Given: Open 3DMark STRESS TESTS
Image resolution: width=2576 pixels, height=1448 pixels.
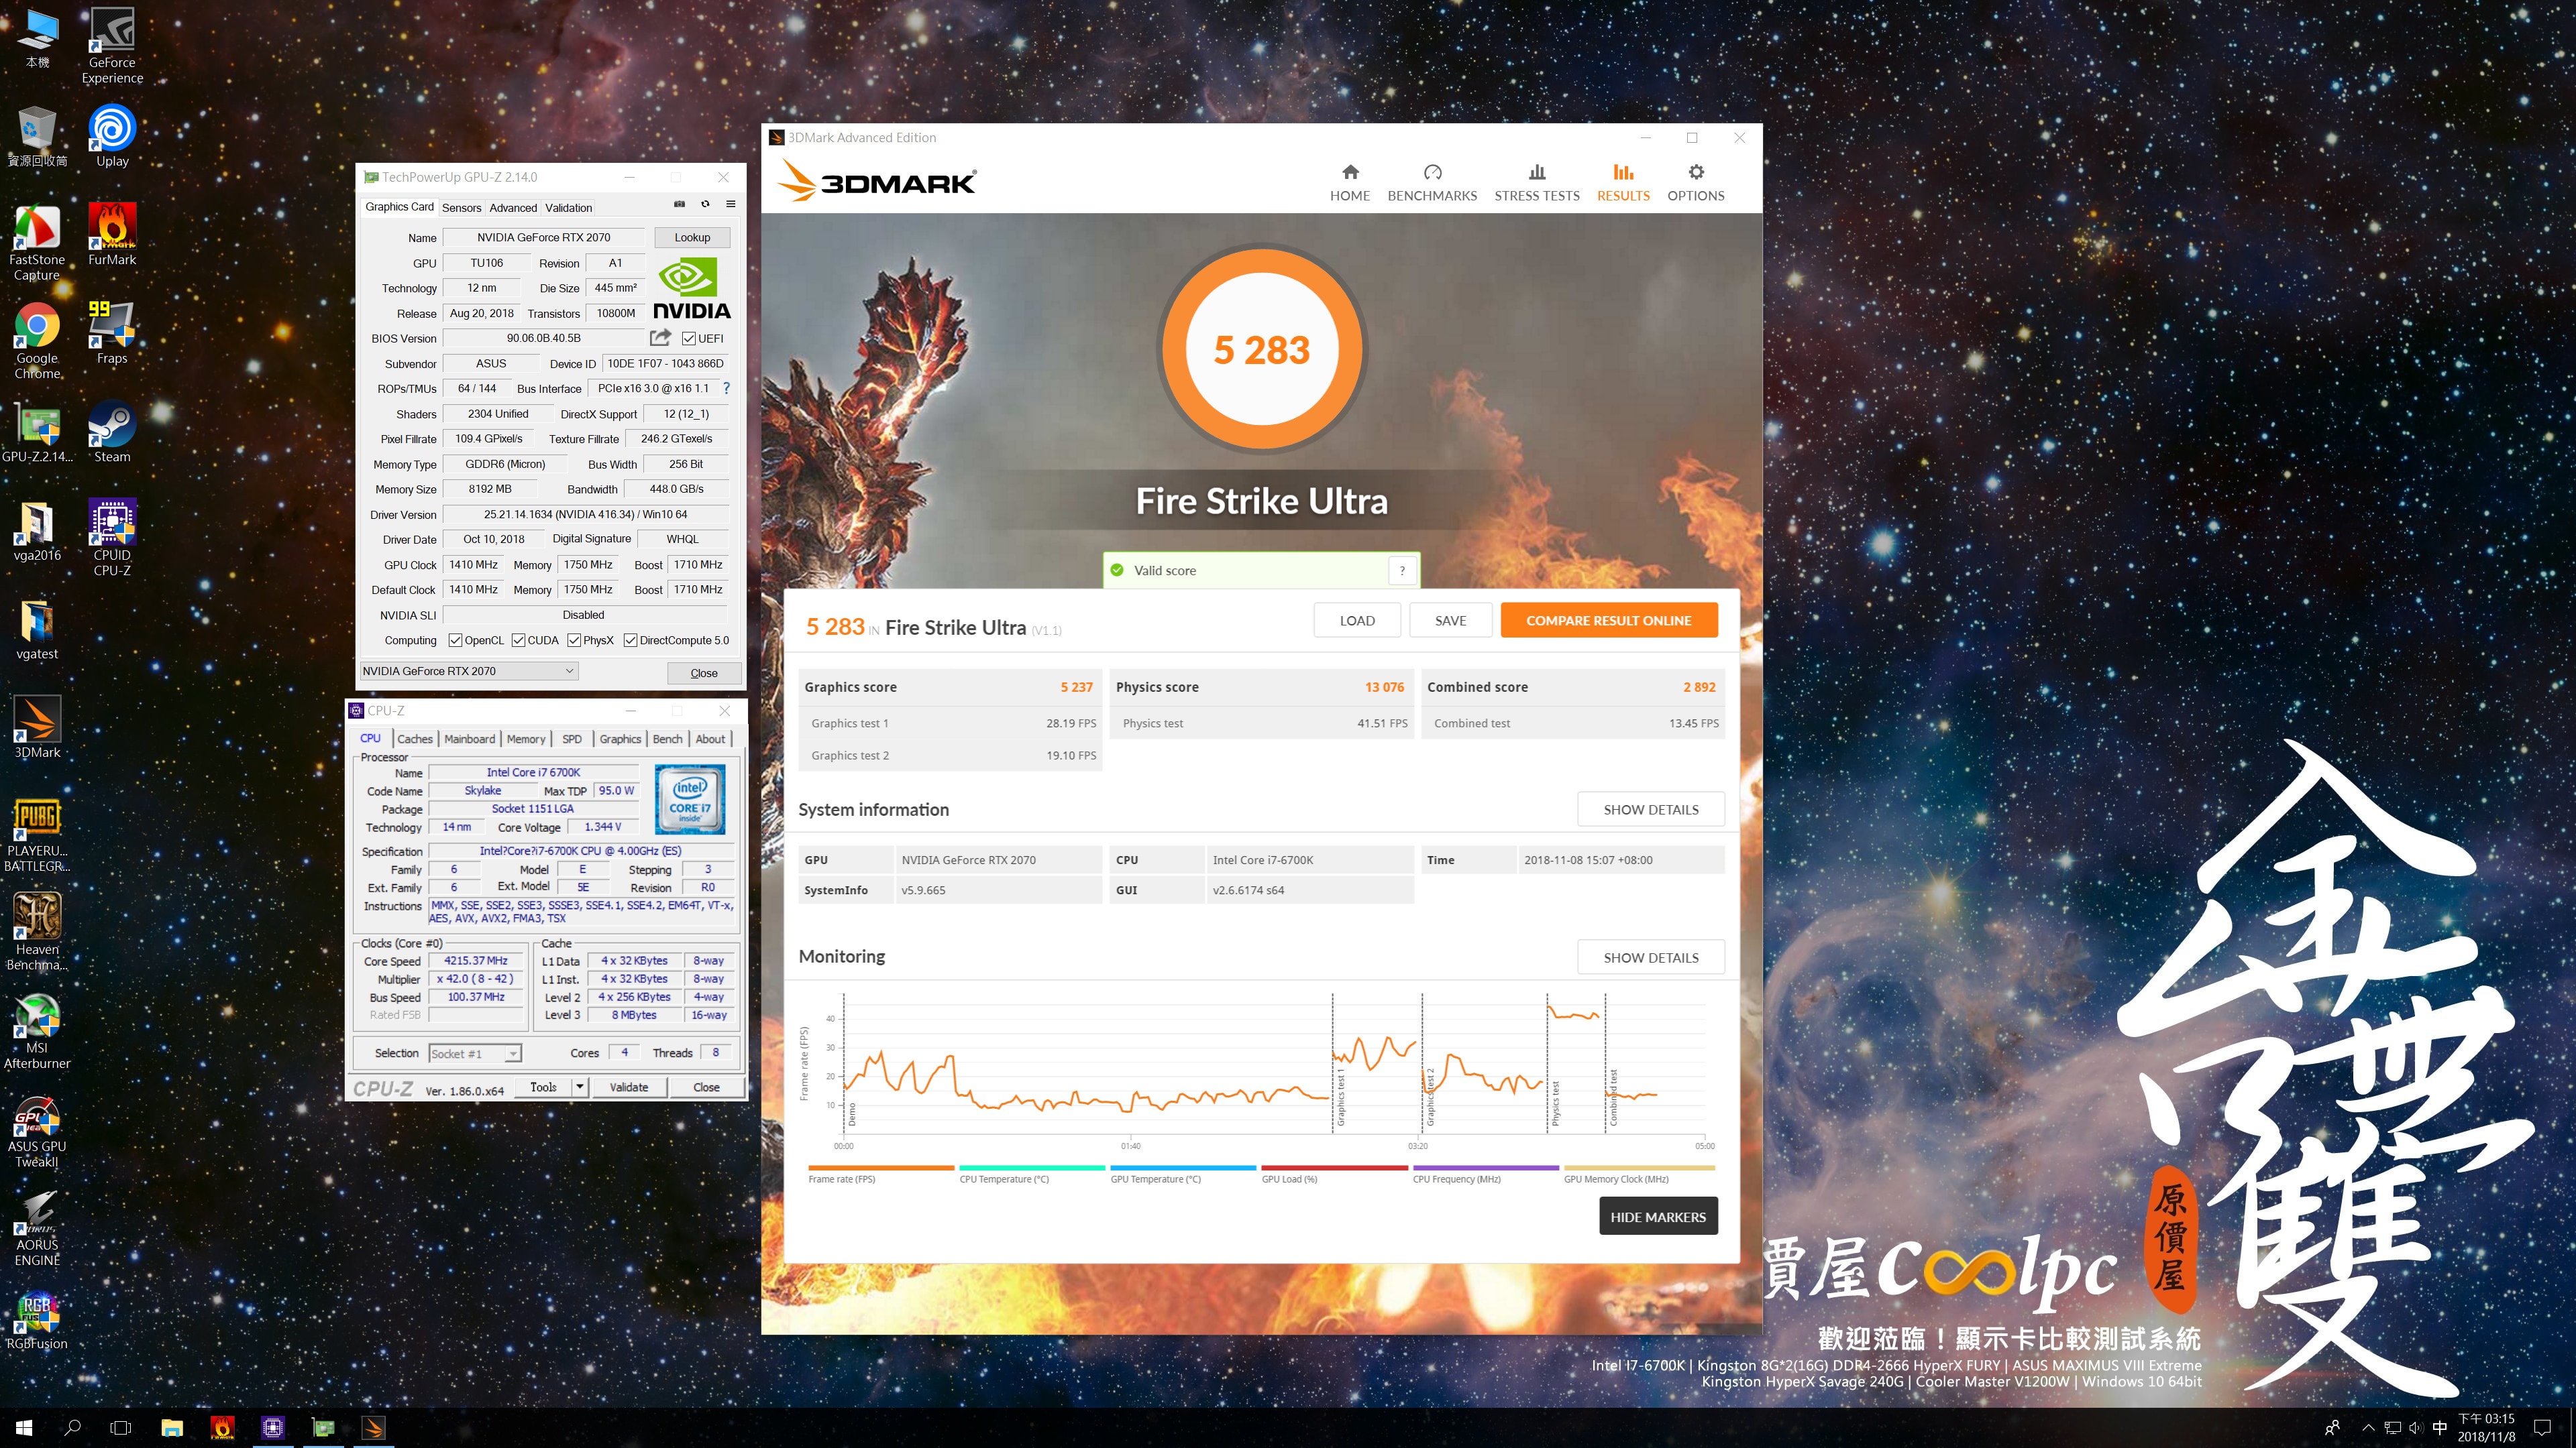Looking at the screenshot, I should [1537, 183].
